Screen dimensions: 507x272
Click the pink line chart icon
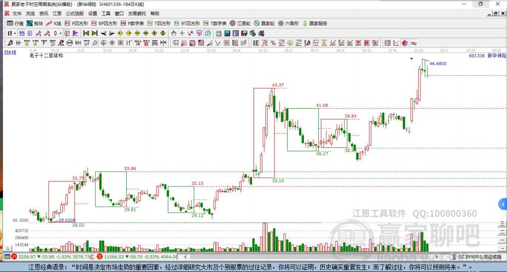[39, 33]
